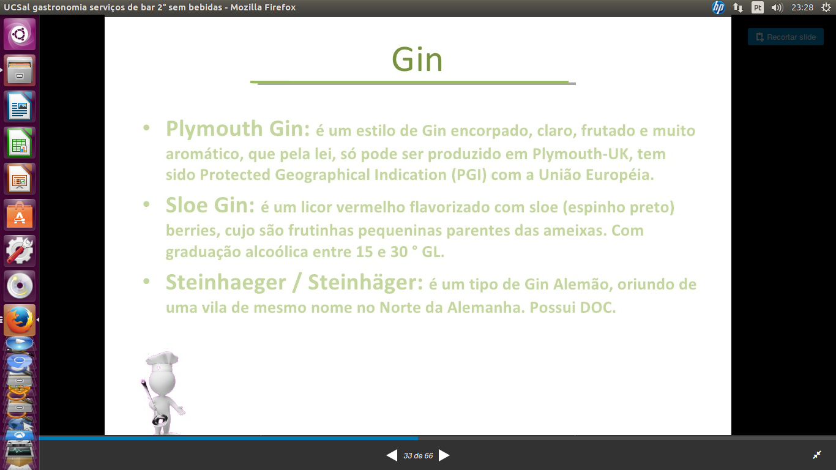
Task: Open the Ubuntu Dash search
Action: click(x=20, y=34)
